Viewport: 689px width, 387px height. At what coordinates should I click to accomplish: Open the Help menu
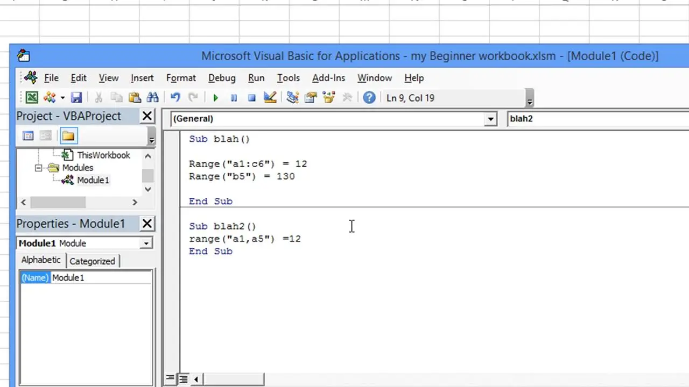point(414,78)
